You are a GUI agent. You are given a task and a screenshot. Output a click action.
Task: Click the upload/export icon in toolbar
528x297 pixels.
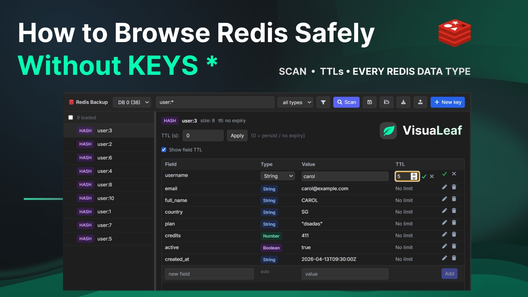coord(420,102)
